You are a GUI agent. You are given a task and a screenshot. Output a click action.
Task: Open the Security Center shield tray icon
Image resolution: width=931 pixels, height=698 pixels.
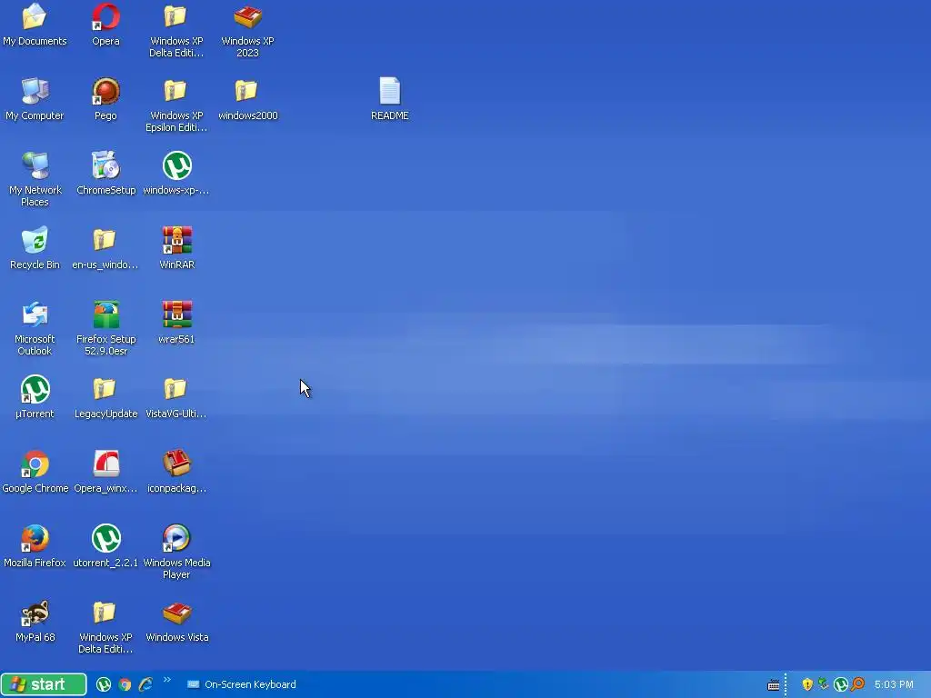[807, 684]
